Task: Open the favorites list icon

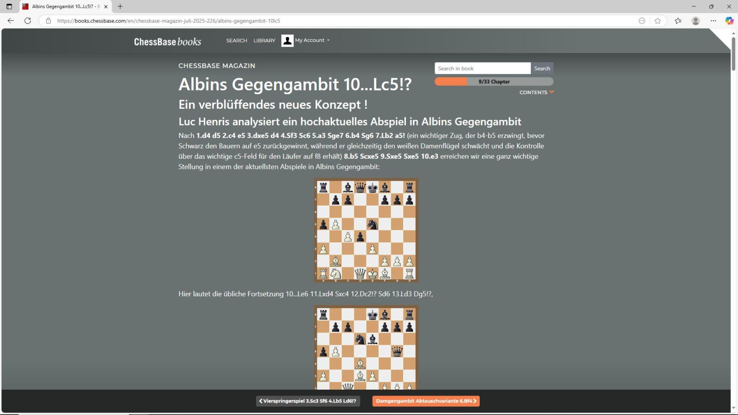Action: tap(678, 21)
